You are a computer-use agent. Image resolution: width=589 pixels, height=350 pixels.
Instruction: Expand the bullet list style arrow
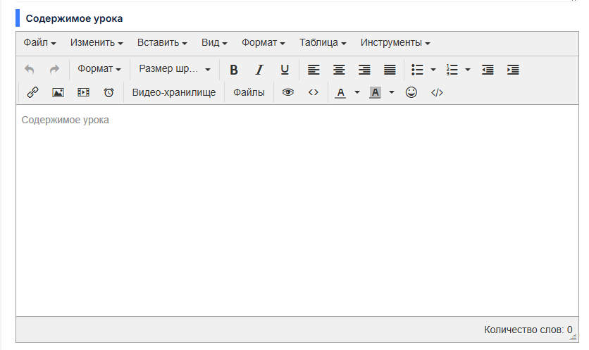tap(433, 70)
